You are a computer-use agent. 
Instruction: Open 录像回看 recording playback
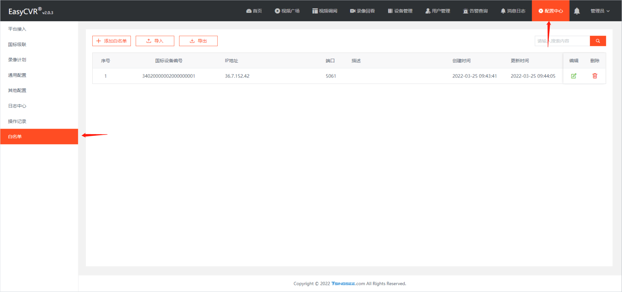[362, 11]
